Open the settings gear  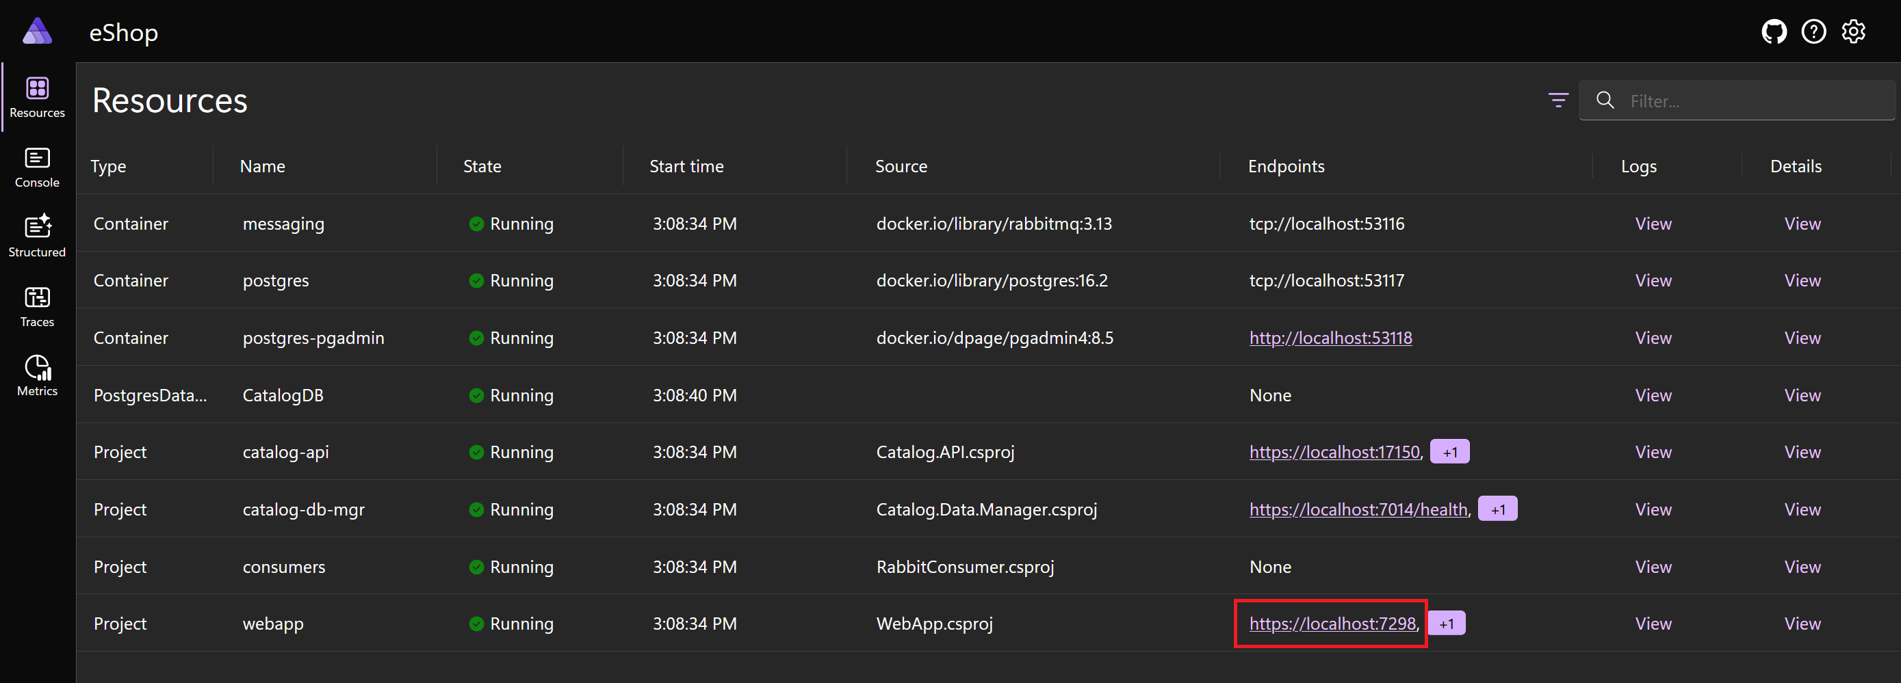pos(1853,31)
